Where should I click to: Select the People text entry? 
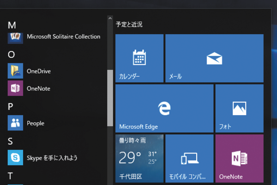coord(36,123)
